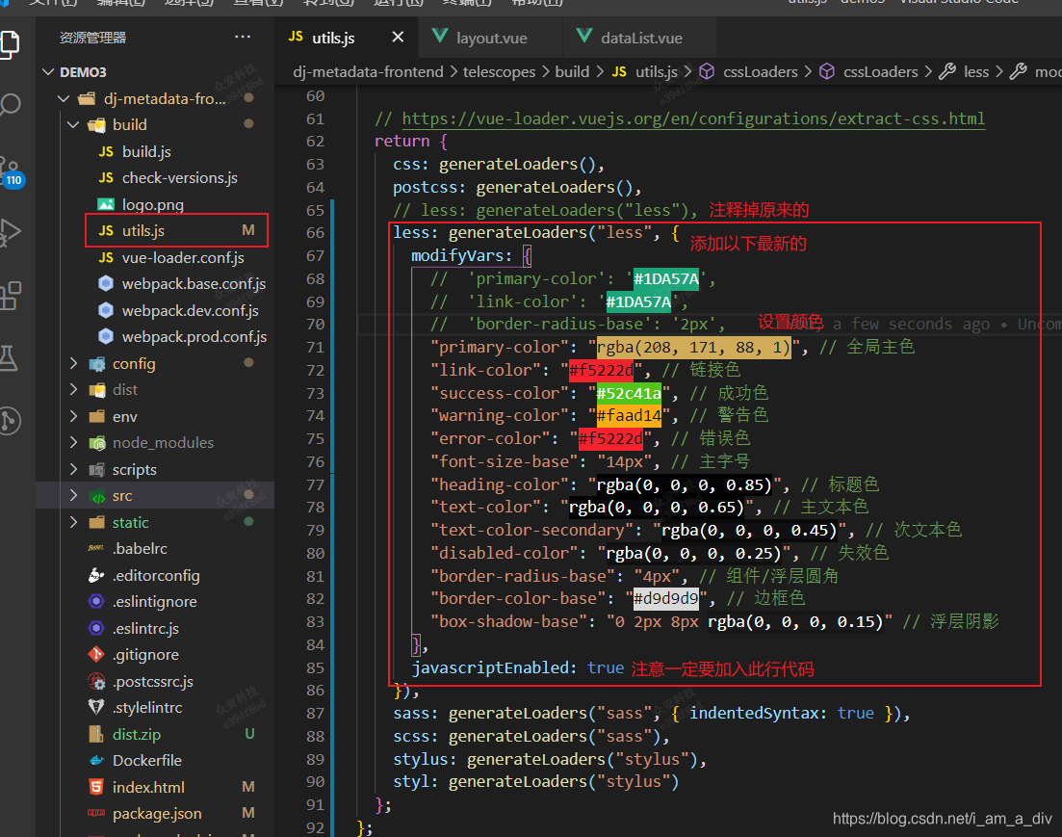Select the utils.js editor tab
Viewport: 1062px width, 837px height.
click(332, 38)
